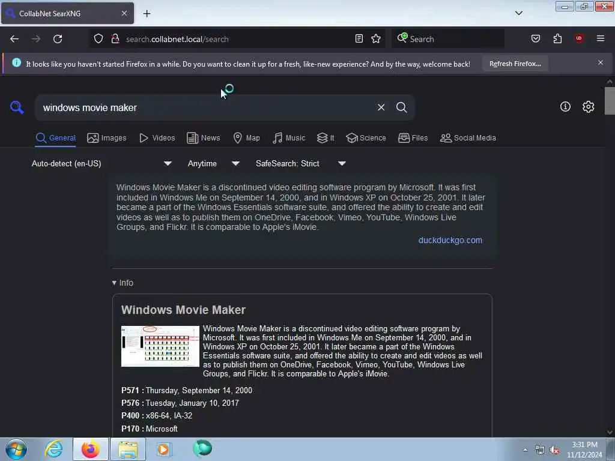The image size is (615, 461).
Task: Bookmark this page with the star icon
Action: point(376,39)
